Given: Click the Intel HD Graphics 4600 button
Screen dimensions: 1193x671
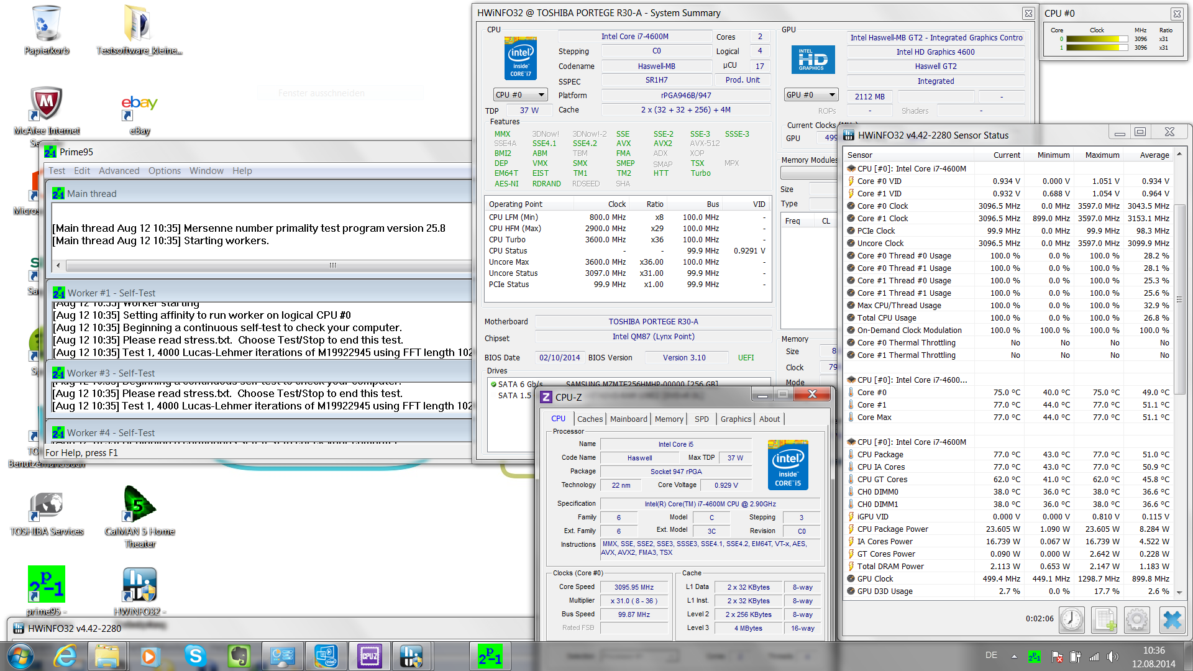Looking at the screenshot, I should [935, 52].
